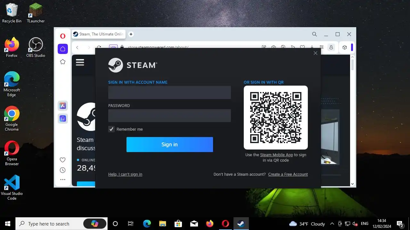Toggle the VPN badge in address bar
Viewport: 410px width, 230px height.
point(113,47)
